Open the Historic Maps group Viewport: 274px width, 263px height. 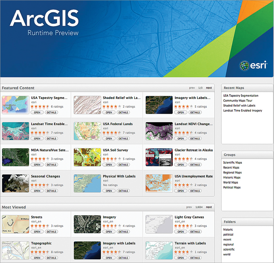coord(232,177)
